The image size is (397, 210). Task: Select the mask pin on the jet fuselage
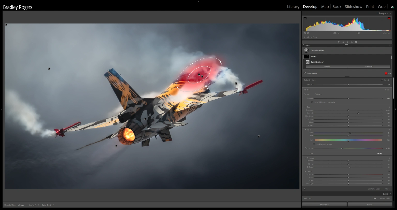point(145,119)
